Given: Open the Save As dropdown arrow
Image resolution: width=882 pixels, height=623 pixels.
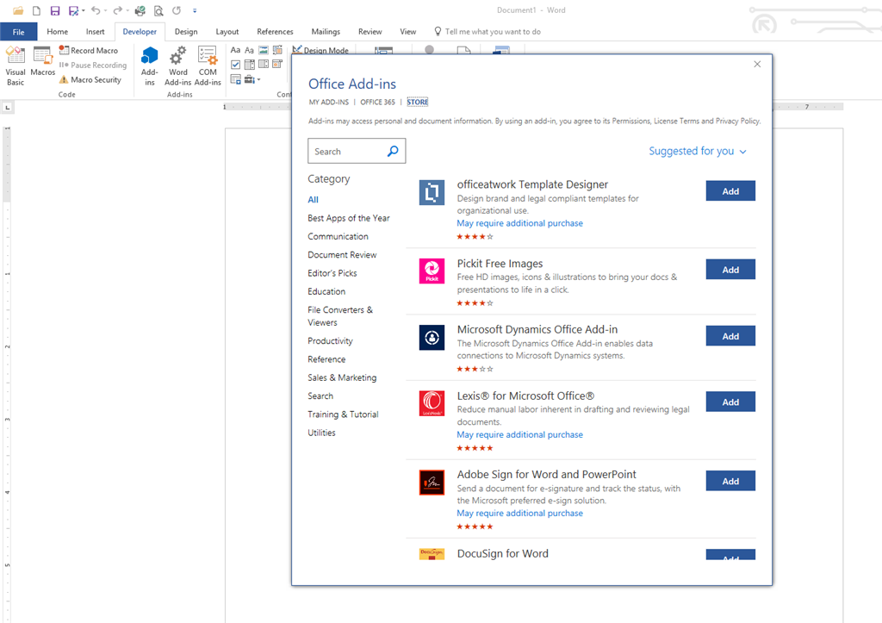Looking at the screenshot, I should (84, 10).
